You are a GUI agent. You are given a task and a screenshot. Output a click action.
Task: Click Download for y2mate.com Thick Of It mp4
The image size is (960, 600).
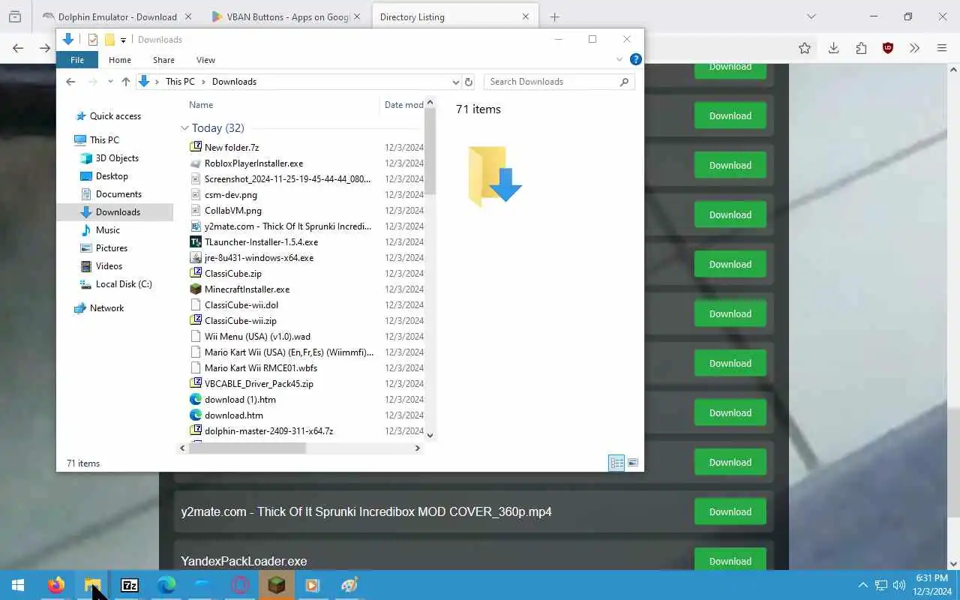(730, 511)
